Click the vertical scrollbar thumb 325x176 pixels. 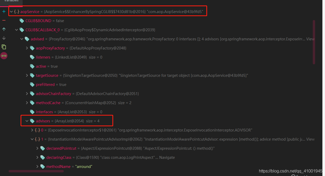(314, 42)
